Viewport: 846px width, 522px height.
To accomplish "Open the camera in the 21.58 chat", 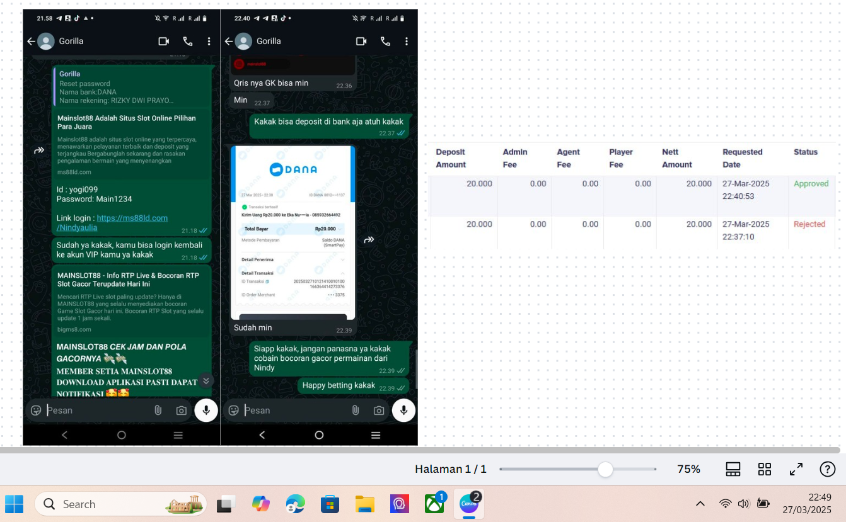I will pyautogui.click(x=182, y=411).
